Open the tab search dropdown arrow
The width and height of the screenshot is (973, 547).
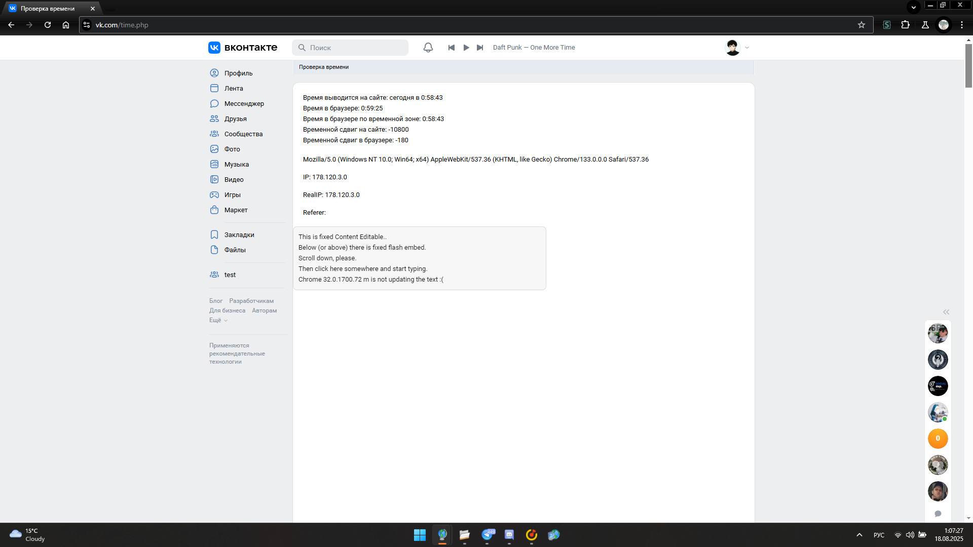tap(914, 8)
